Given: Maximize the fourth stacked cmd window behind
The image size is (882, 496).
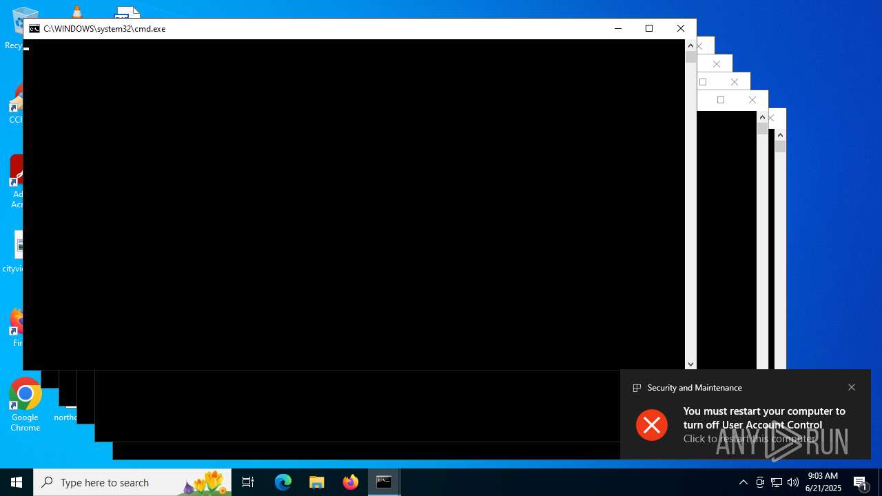Looking at the screenshot, I should point(721,100).
